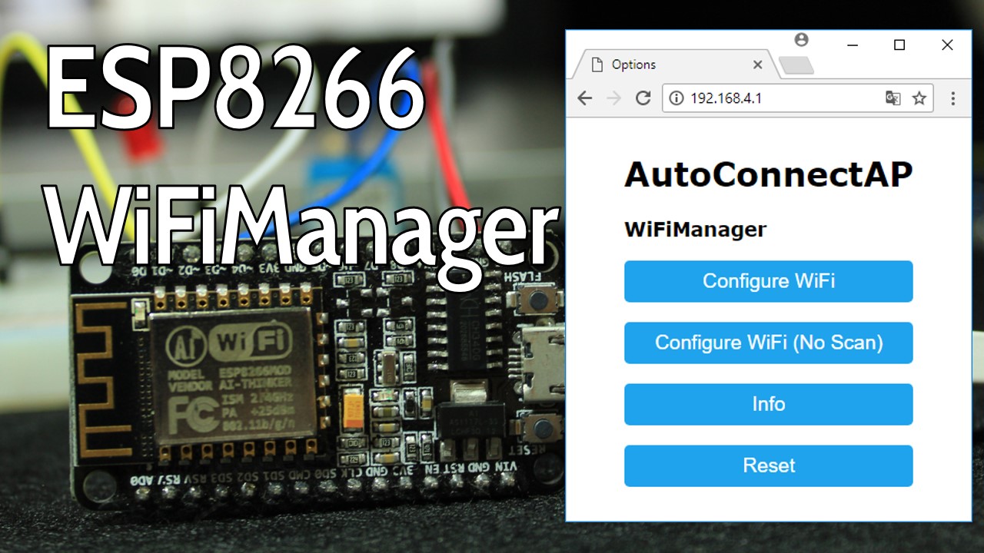Bookmark the page using the star icon

919,98
